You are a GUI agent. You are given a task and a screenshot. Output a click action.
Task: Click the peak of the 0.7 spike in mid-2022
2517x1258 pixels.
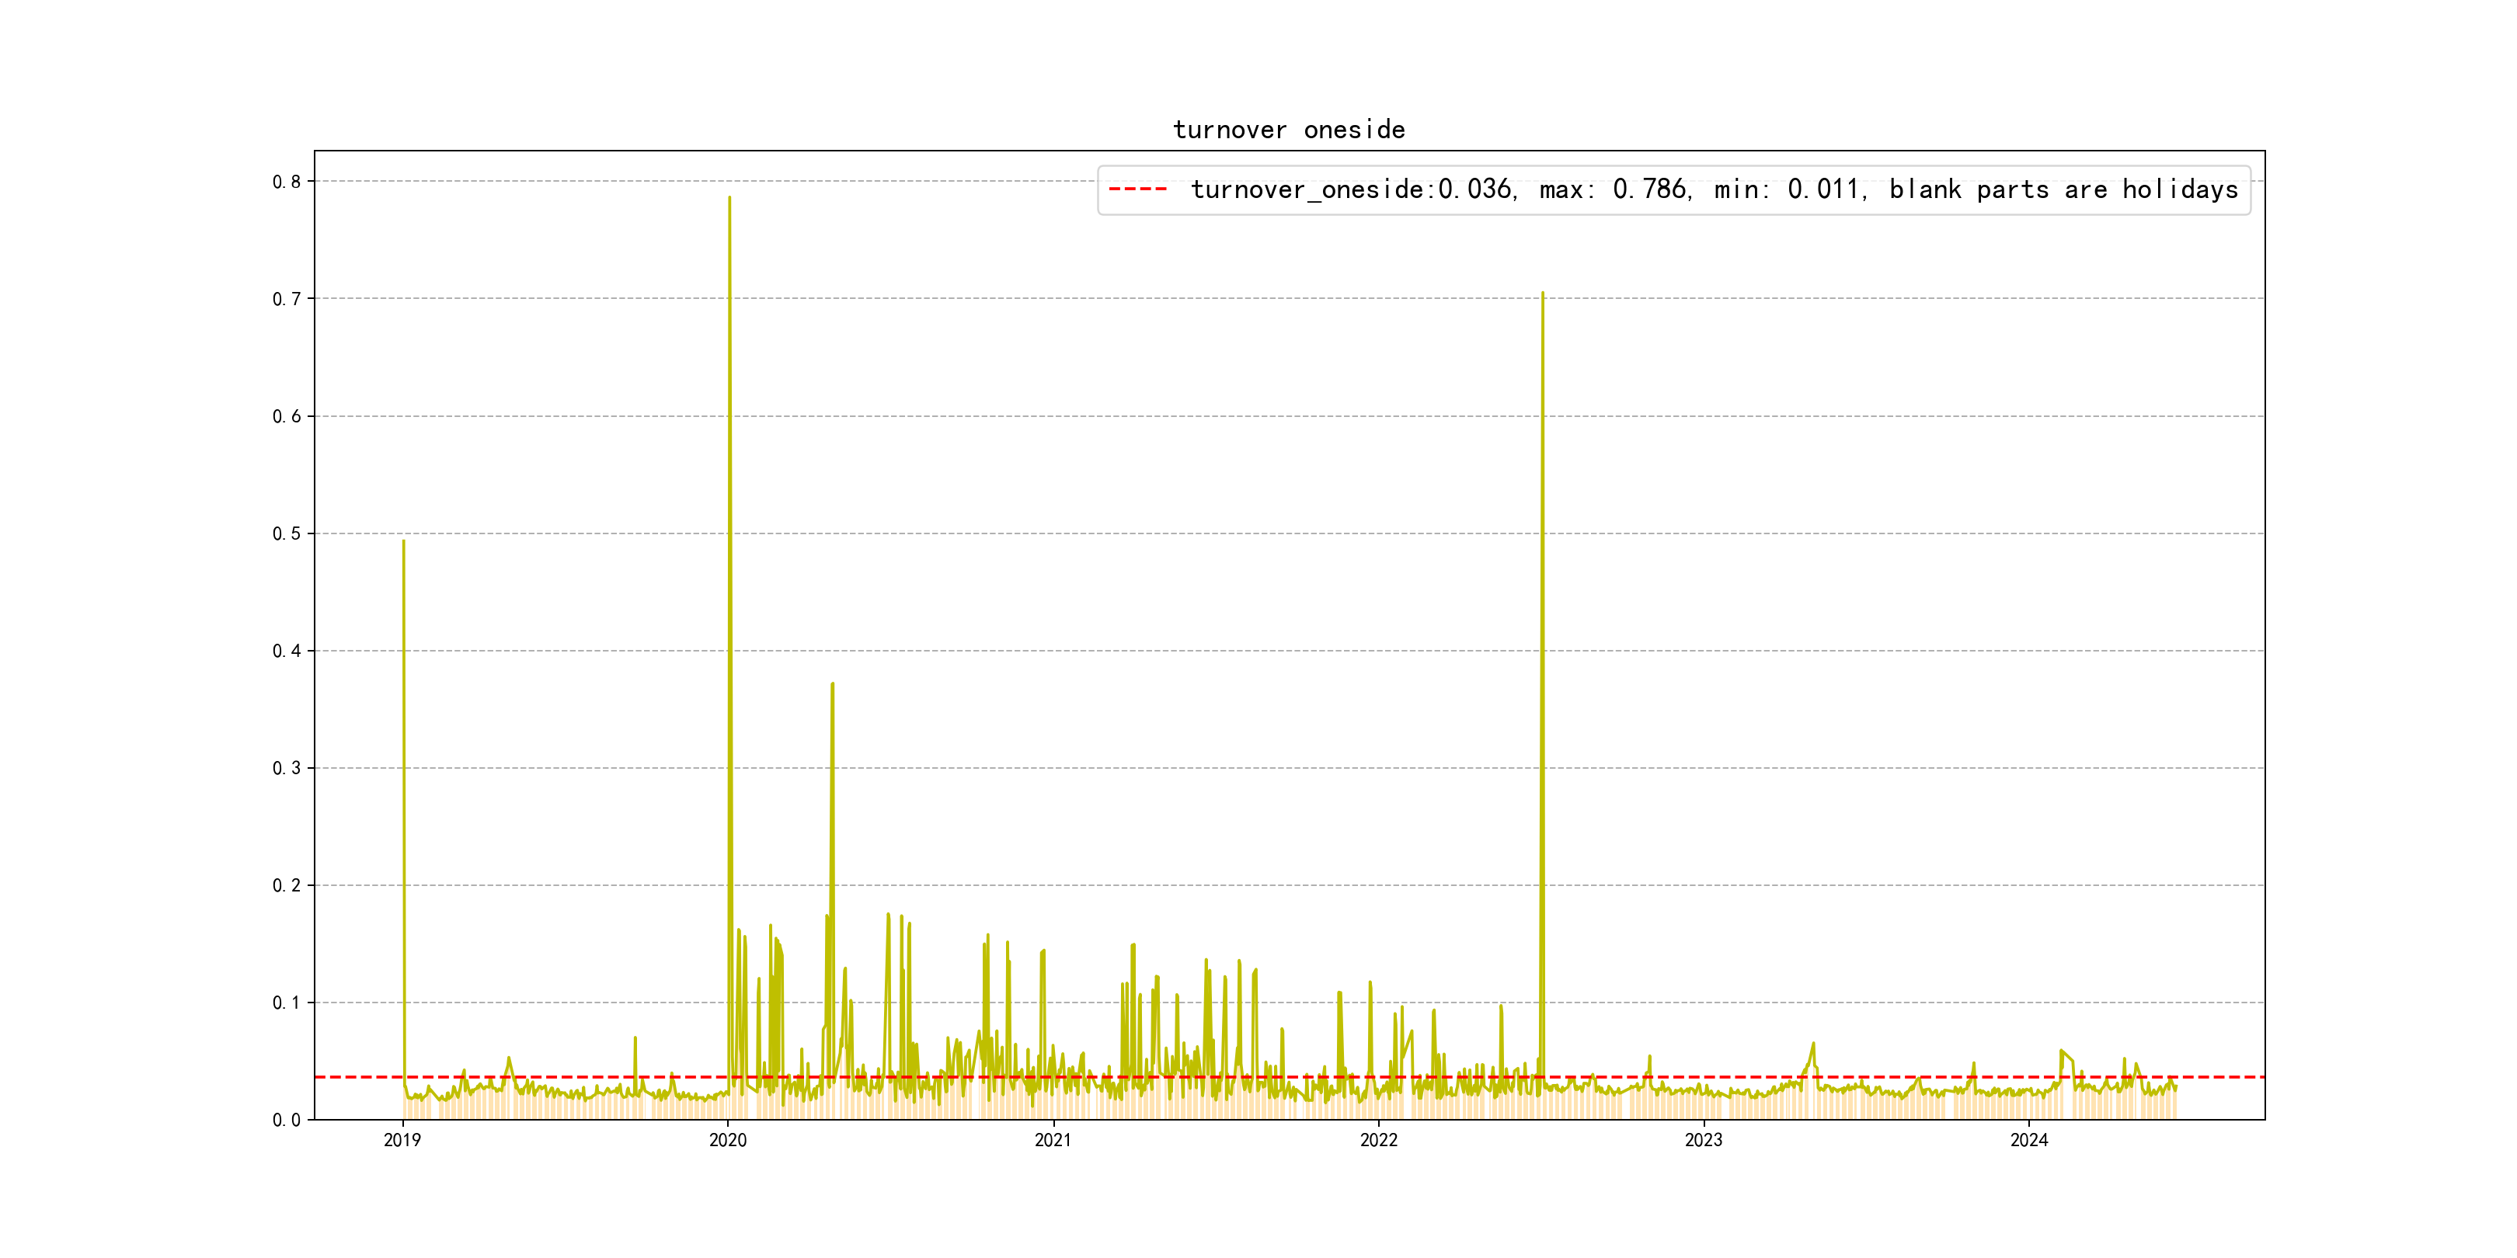[x=1542, y=293]
